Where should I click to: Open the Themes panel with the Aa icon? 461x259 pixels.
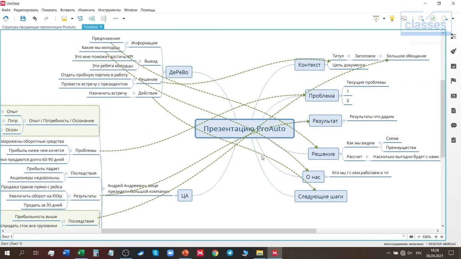453,96
